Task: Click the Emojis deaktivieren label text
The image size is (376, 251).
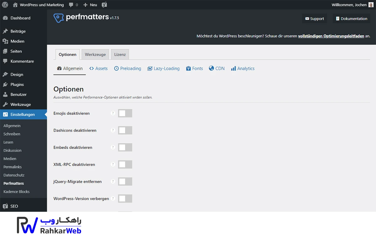Action: click(x=71, y=113)
